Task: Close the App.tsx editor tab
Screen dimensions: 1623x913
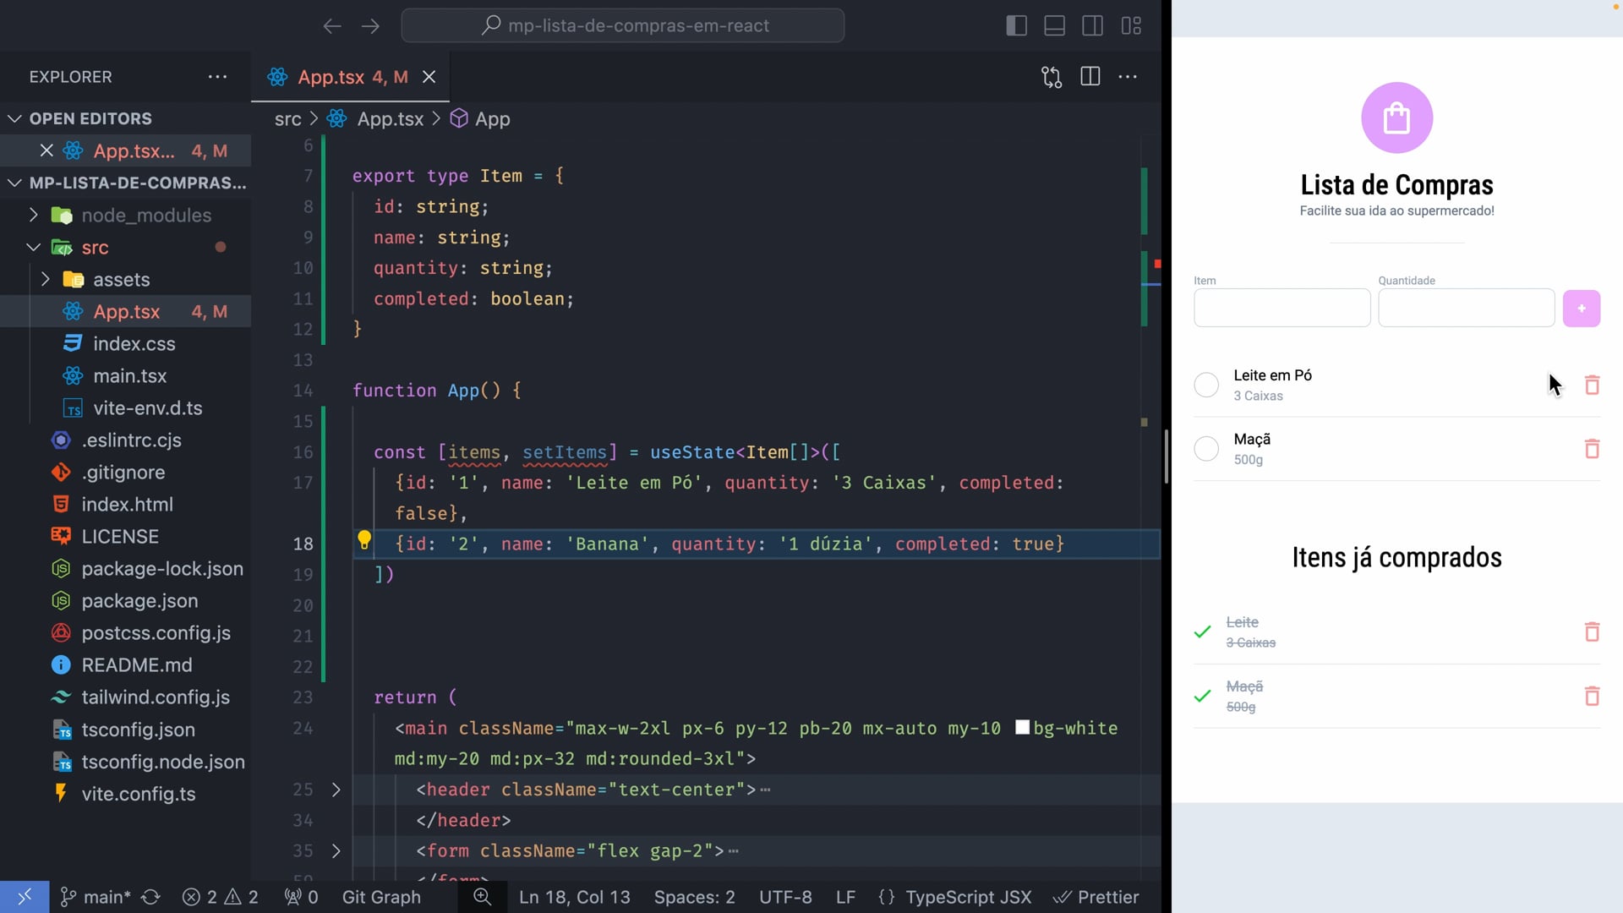Action: click(x=429, y=77)
